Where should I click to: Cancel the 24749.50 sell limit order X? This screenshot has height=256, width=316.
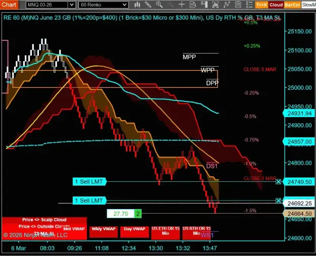point(278,182)
